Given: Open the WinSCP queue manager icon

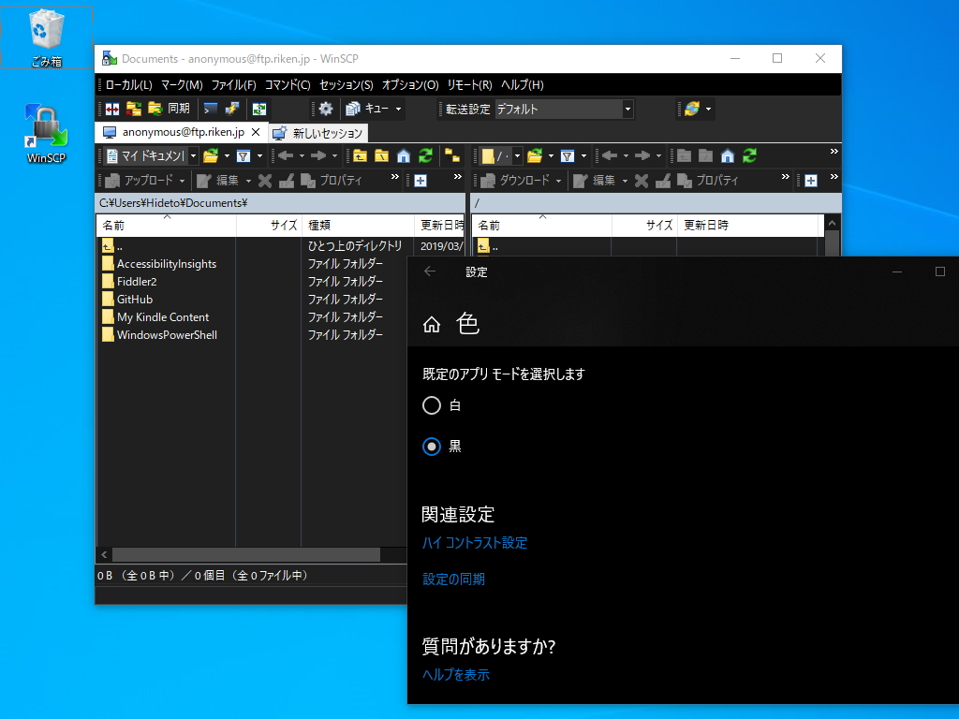Looking at the screenshot, I should click(x=353, y=110).
